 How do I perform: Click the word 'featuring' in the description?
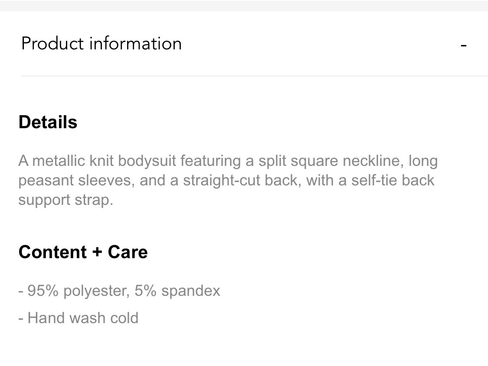point(210,162)
